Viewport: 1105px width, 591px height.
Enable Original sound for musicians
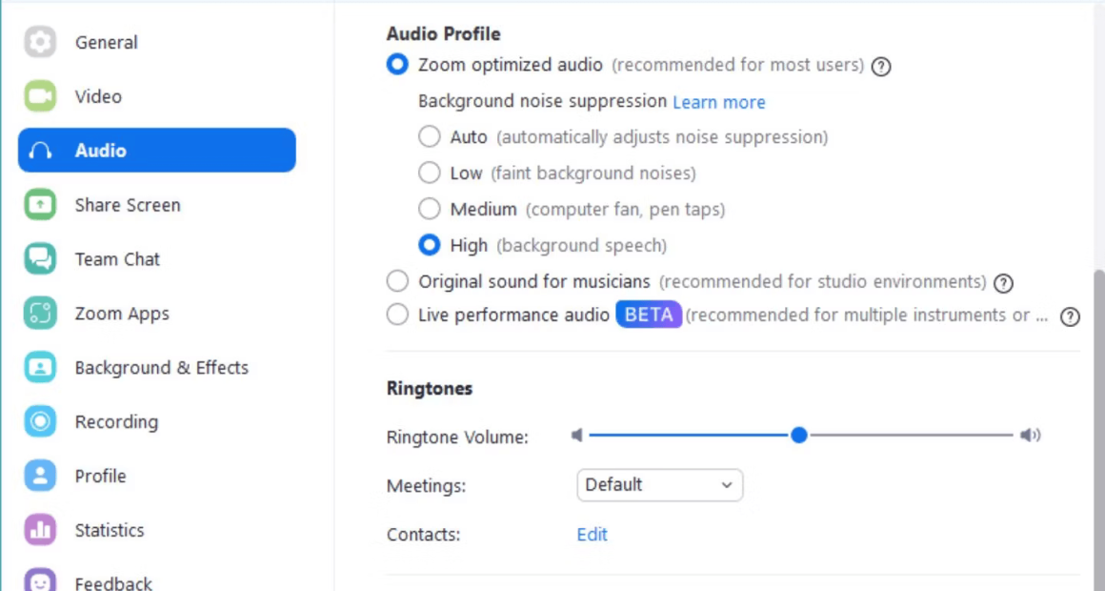pos(397,280)
